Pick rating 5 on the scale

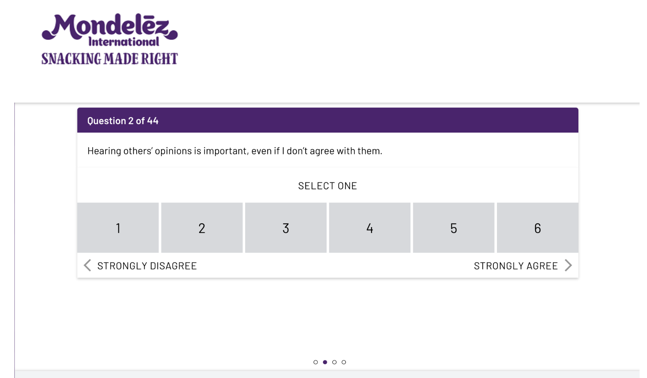454,228
